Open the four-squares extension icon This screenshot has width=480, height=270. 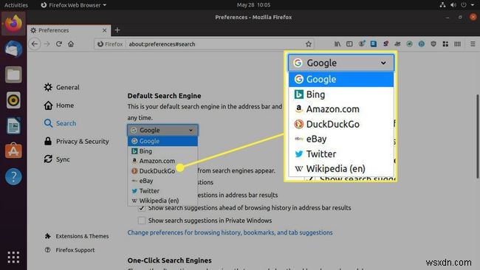(x=445, y=44)
